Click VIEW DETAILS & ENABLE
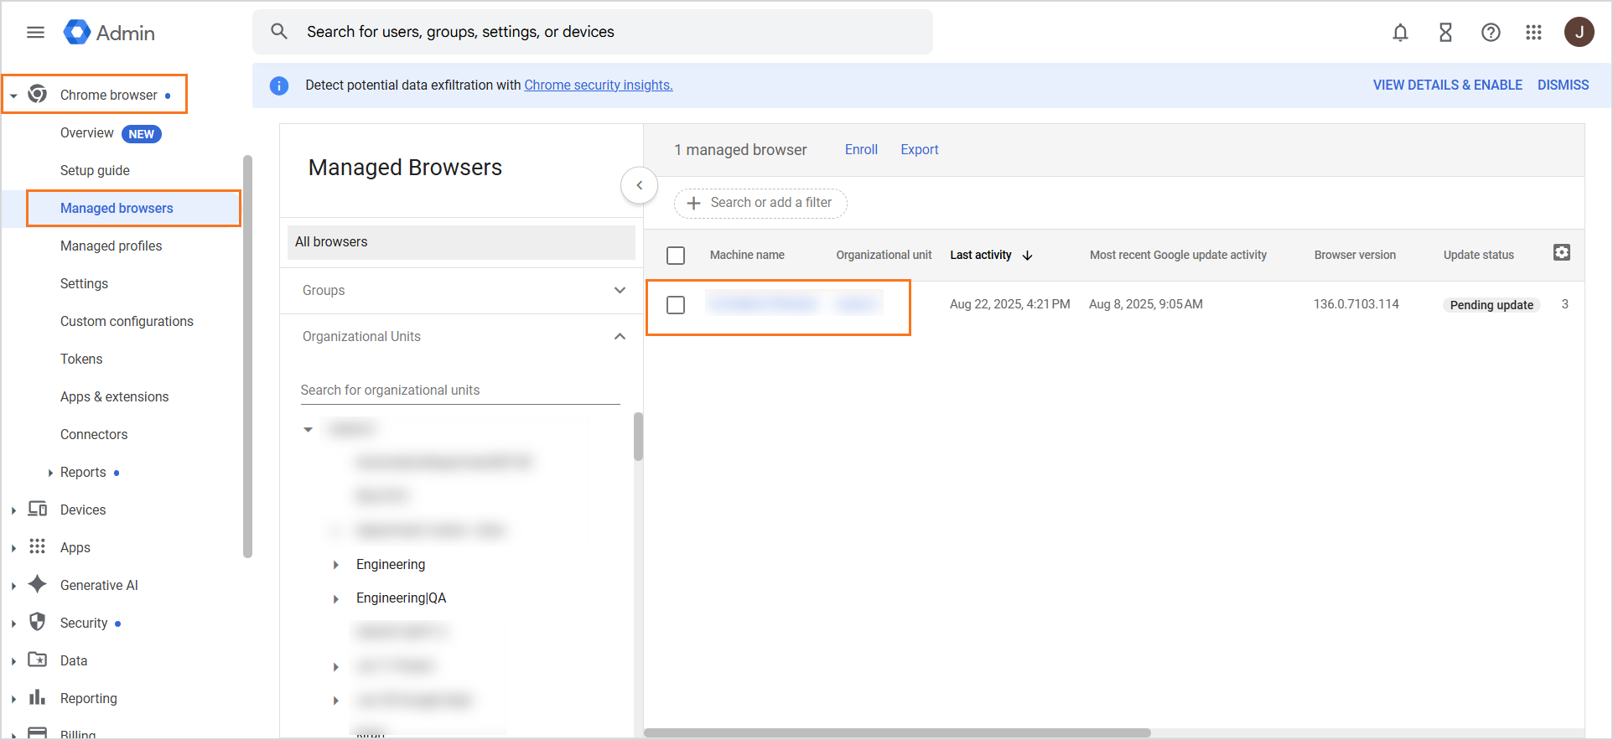 1447,85
